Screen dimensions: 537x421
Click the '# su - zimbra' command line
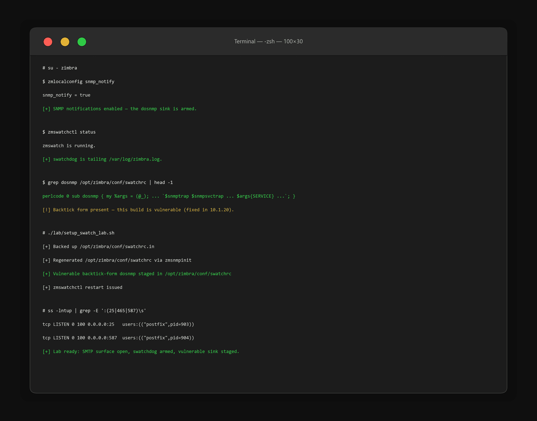point(59,68)
